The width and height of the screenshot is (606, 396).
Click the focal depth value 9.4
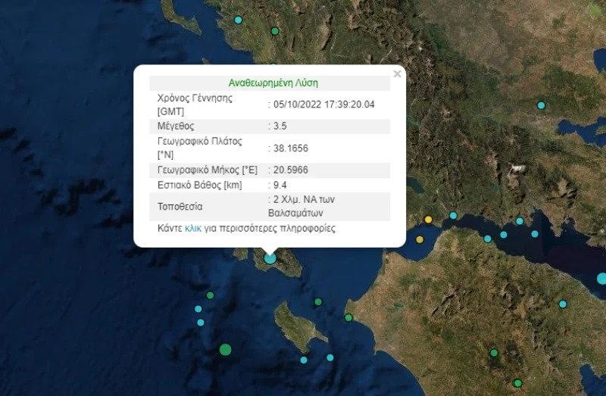point(279,185)
